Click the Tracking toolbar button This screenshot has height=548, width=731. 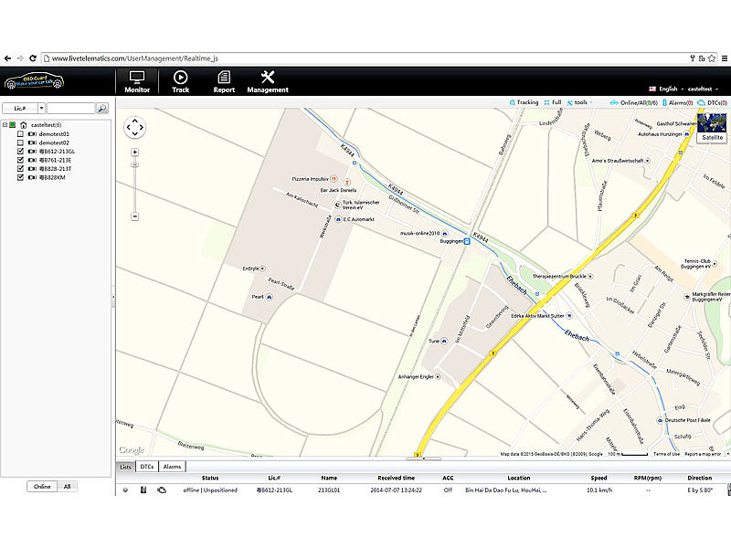coord(524,102)
